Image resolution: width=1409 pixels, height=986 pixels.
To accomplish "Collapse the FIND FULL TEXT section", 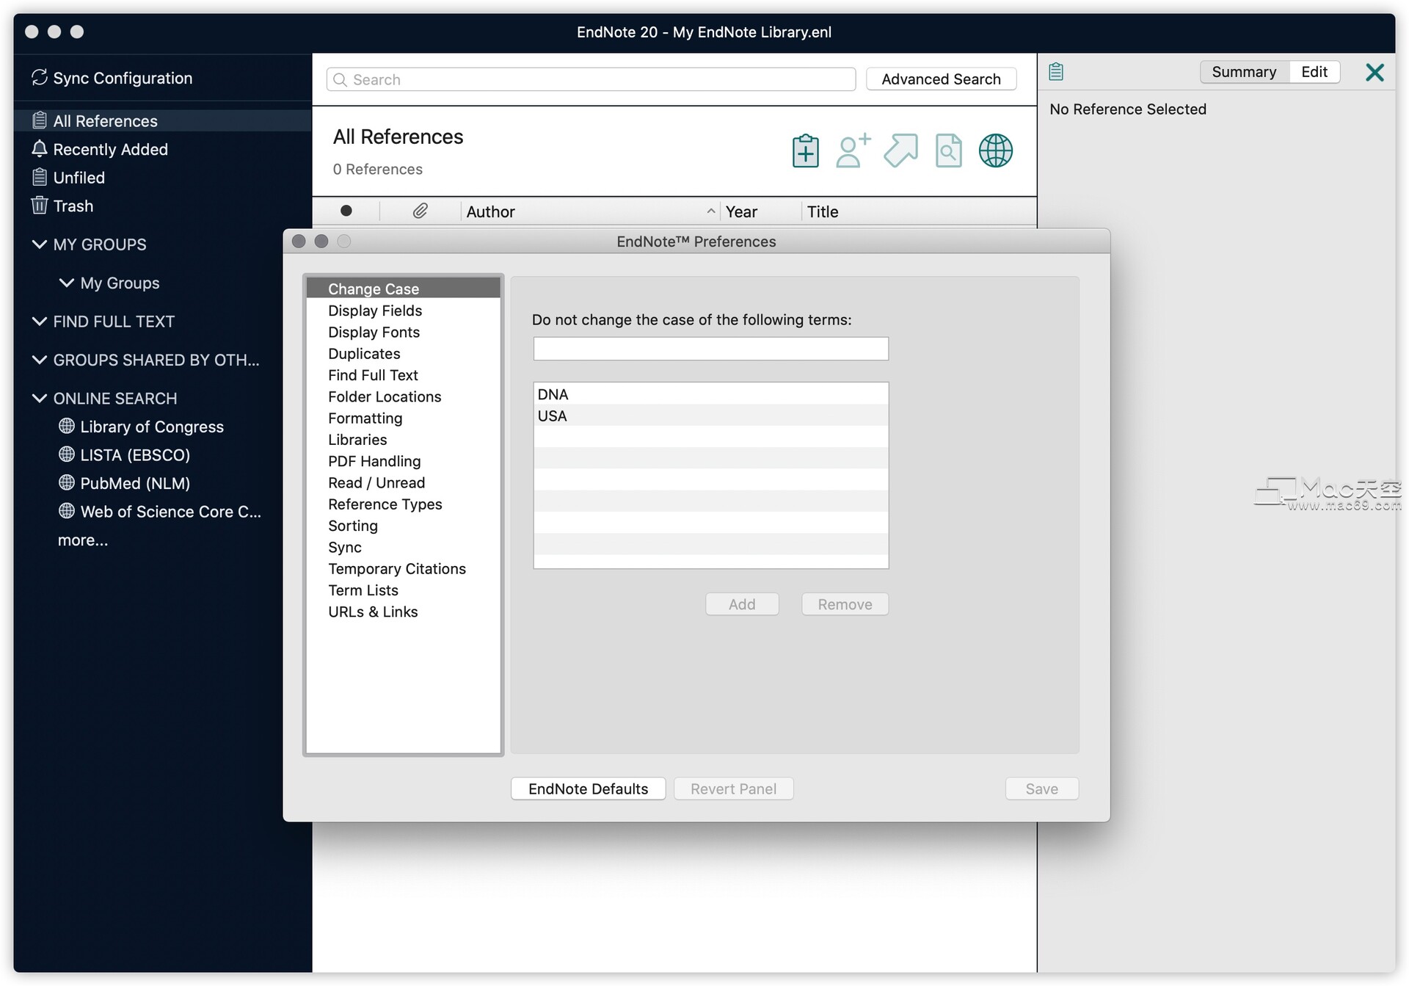I will [38, 321].
